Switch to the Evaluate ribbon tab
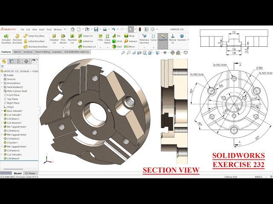Viewport: 273px width, 204px height. coord(57,52)
